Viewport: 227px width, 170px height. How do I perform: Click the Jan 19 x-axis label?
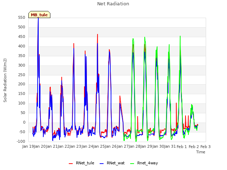click(28, 146)
